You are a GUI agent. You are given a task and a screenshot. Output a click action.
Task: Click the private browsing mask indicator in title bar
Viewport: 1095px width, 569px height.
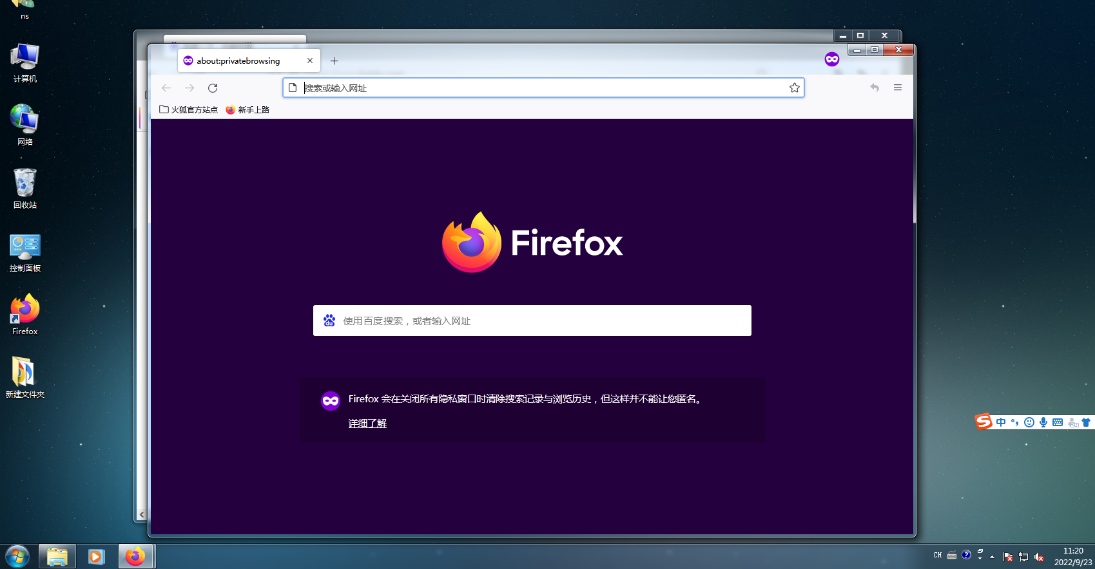click(832, 59)
